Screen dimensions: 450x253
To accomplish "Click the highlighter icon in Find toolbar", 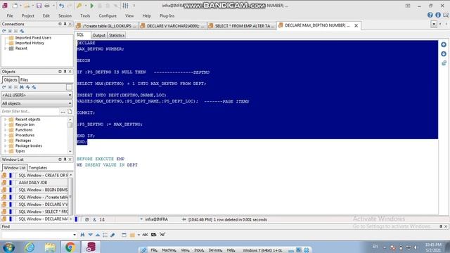I will [112, 235].
